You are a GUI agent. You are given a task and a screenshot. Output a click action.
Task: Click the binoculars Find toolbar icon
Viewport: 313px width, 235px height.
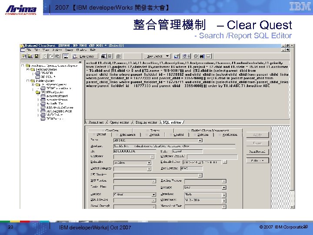[x=202, y=56]
